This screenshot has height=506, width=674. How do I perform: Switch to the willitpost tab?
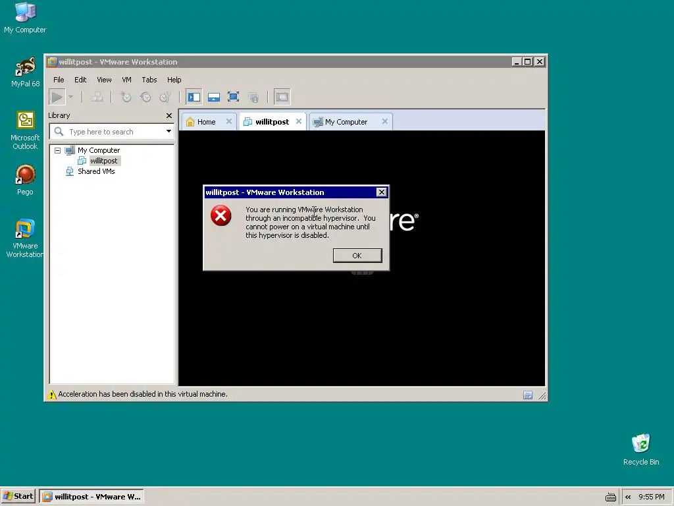(272, 122)
